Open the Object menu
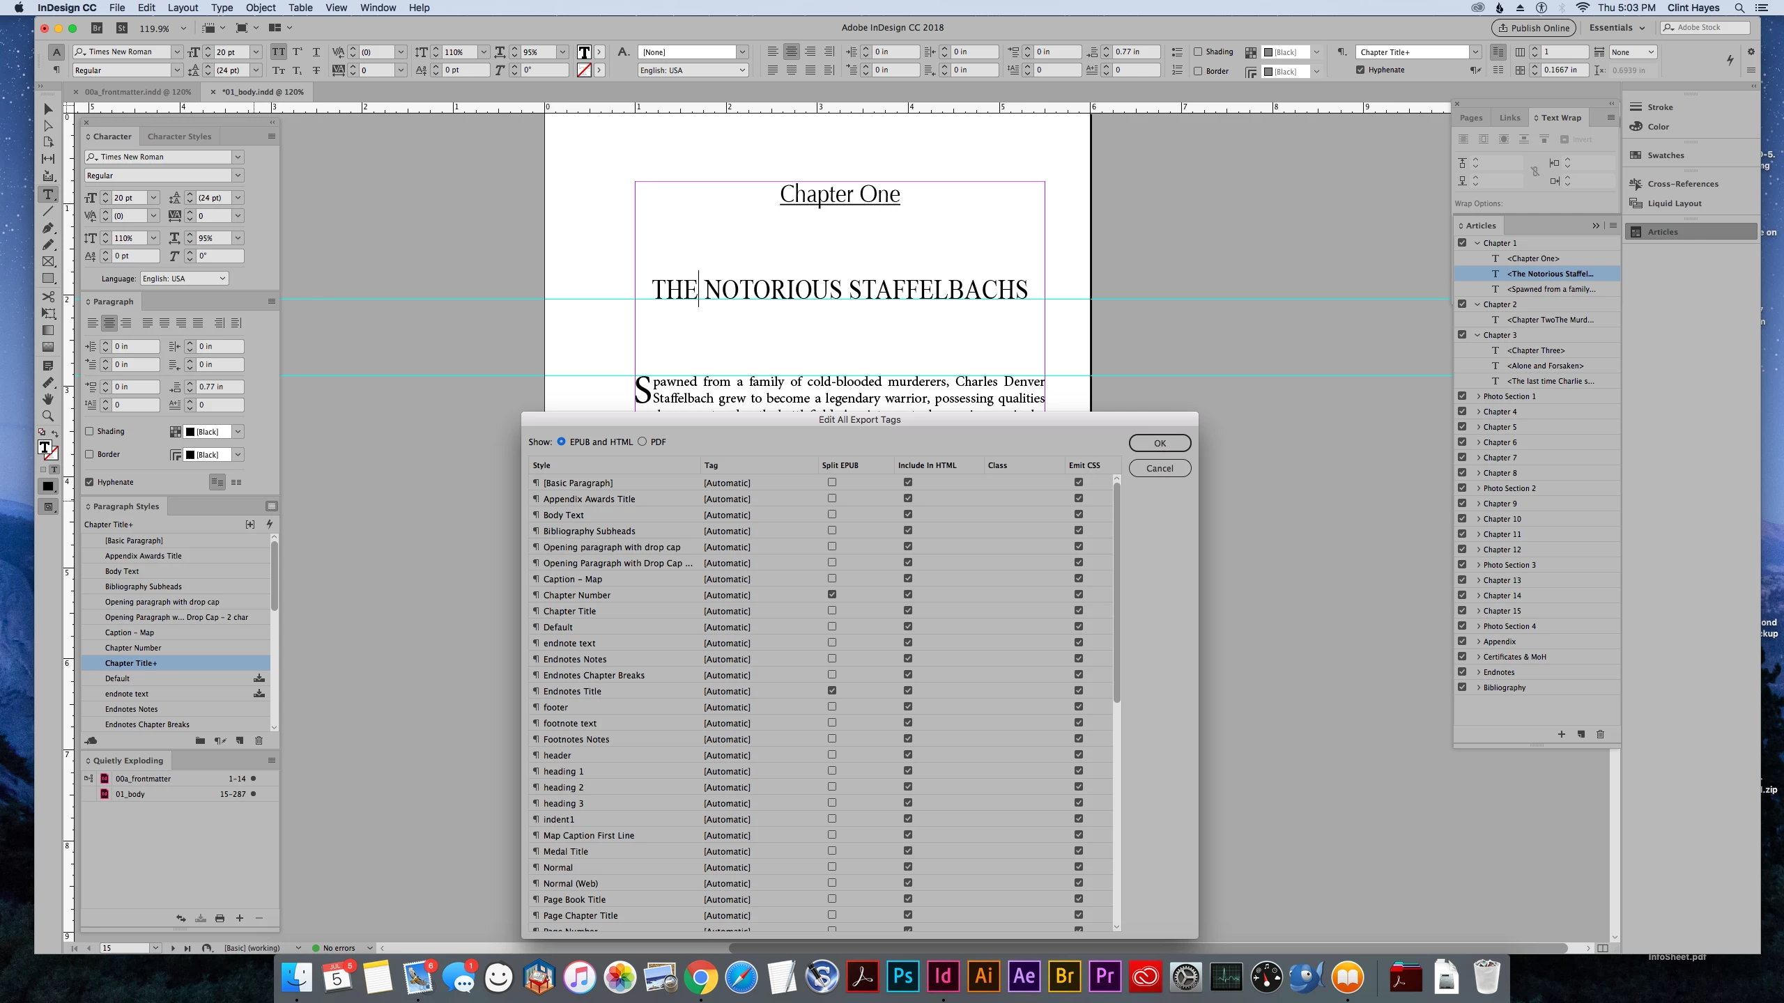Viewport: 1784px width, 1003px height. click(x=260, y=8)
